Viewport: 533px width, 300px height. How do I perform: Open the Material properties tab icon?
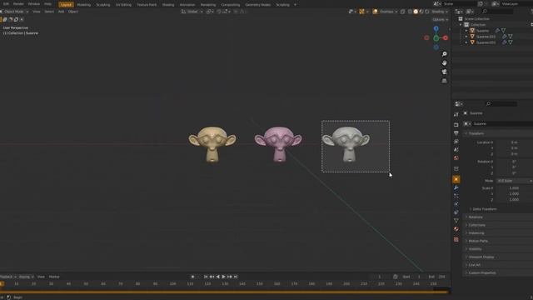tap(456, 229)
